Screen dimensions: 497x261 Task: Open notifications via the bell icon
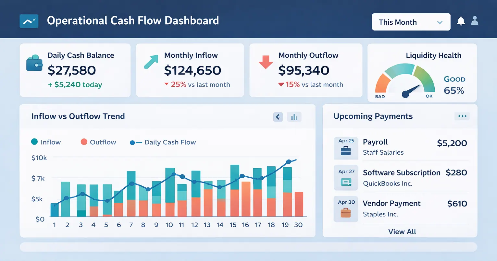(461, 20)
